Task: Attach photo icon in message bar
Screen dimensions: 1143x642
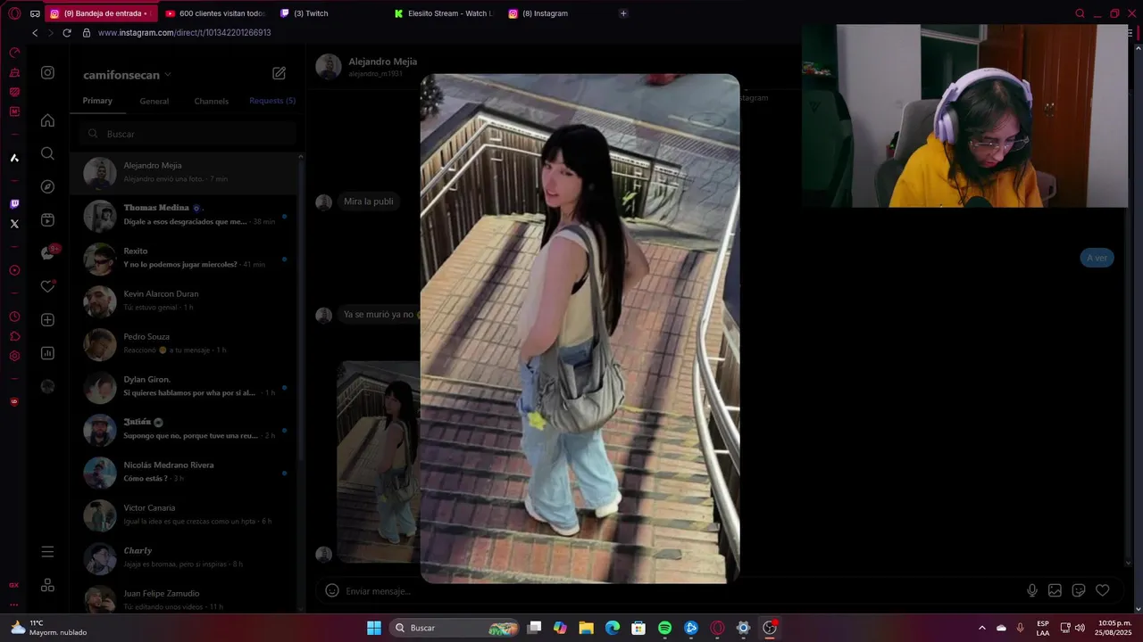Action: point(1055,590)
